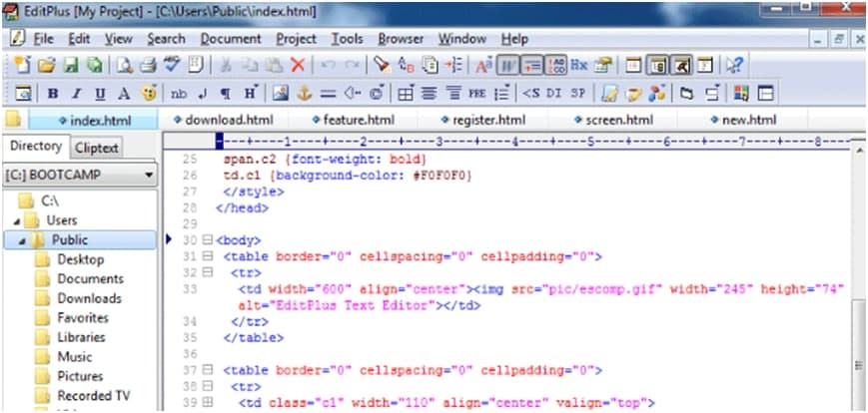Click the View in Browser icon
Screen dimensions: 868x413
pos(24,94)
